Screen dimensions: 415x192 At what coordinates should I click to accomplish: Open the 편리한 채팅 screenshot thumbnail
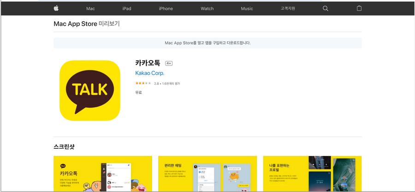pos(207,174)
